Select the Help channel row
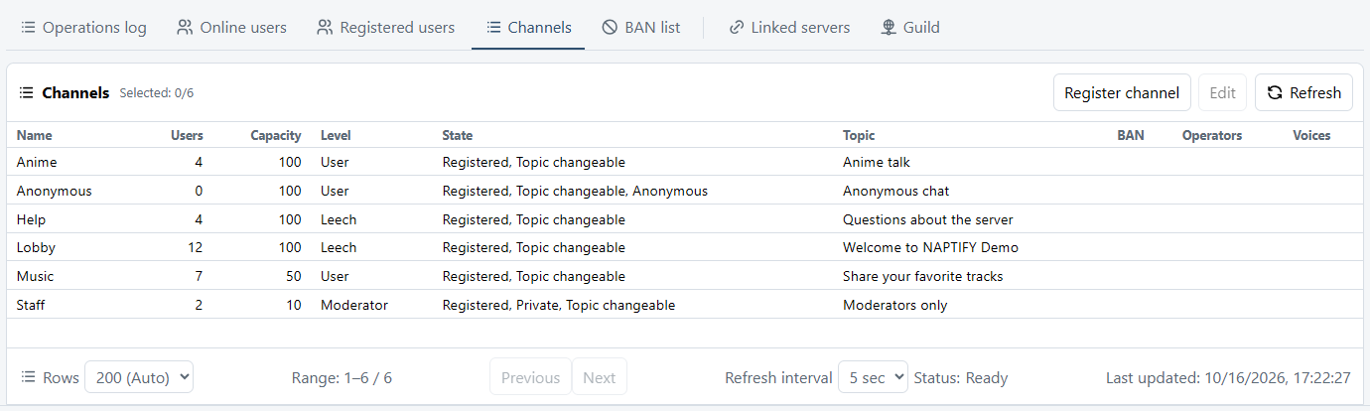Image resolution: width=1370 pixels, height=411 pixels. pos(685,219)
